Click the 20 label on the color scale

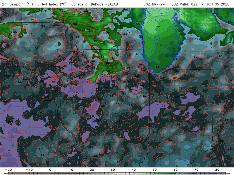click(x=92, y=170)
